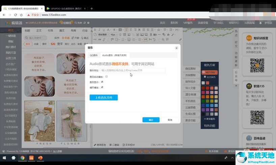Click 使用签名 below the editor
The width and height of the screenshot is (276, 165).
[x=100, y=145]
